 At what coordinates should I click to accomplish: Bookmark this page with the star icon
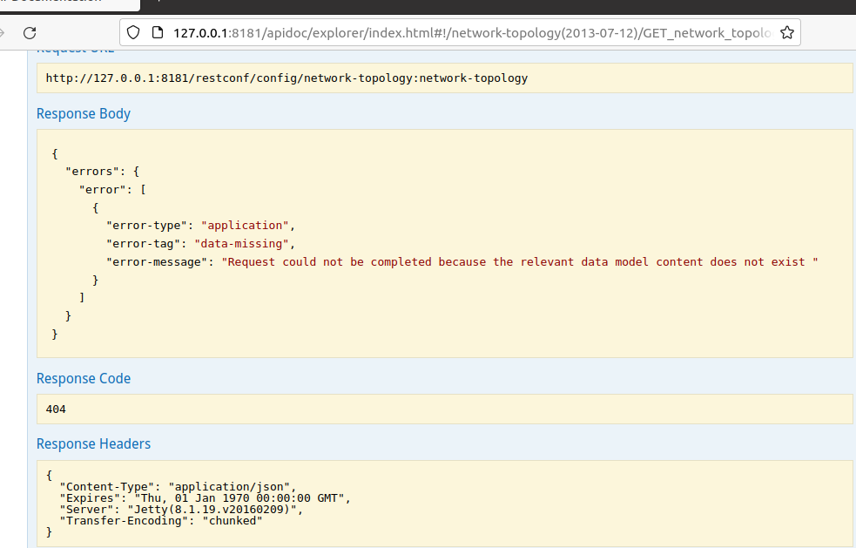(786, 33)
